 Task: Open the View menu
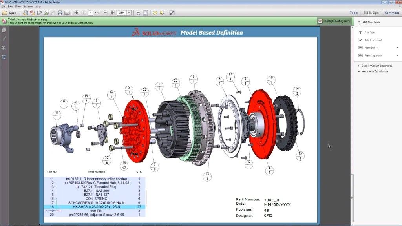[x=17, y=6]
